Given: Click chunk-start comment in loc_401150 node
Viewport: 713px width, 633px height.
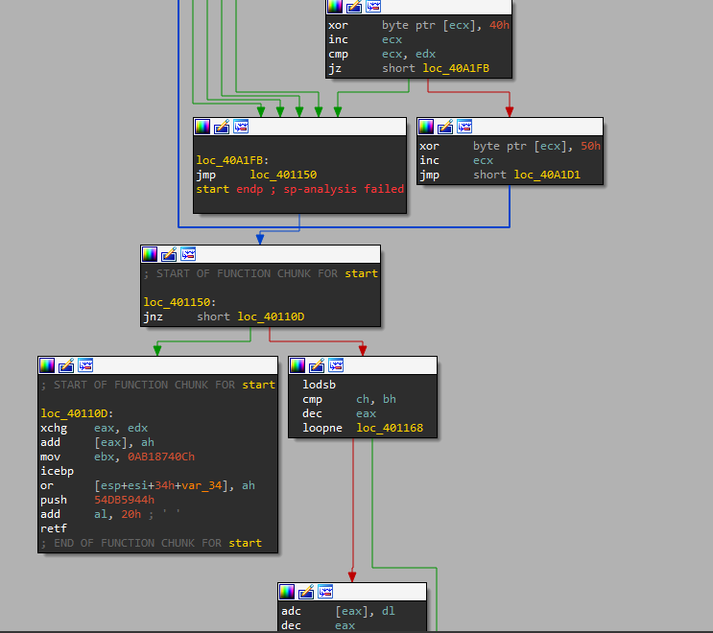Looking at the screenshot, I should [x=261, y=273].
